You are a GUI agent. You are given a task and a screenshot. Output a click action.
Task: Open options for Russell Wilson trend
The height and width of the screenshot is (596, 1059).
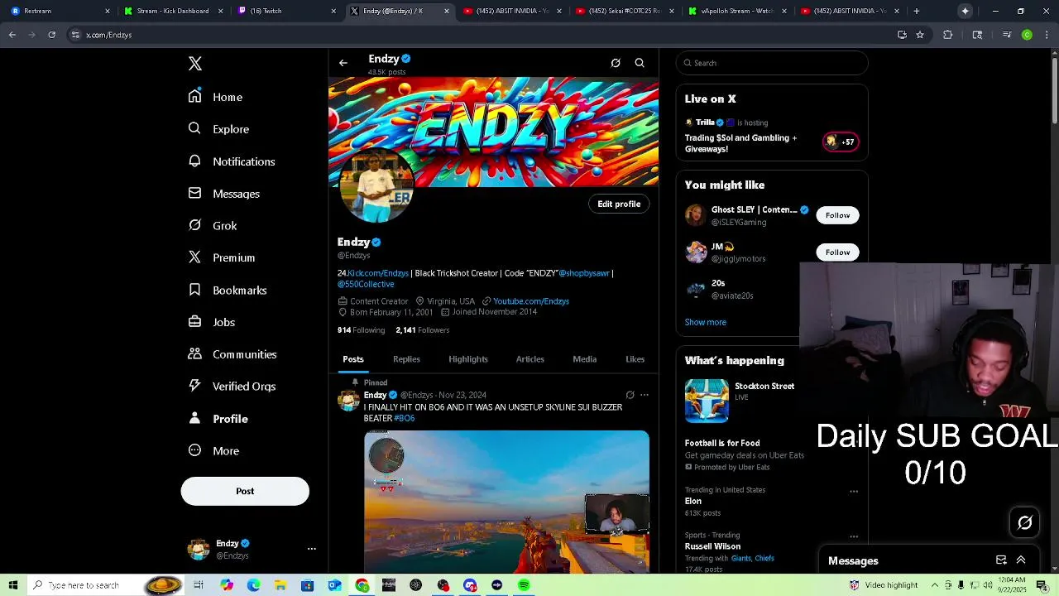point(854,537)
